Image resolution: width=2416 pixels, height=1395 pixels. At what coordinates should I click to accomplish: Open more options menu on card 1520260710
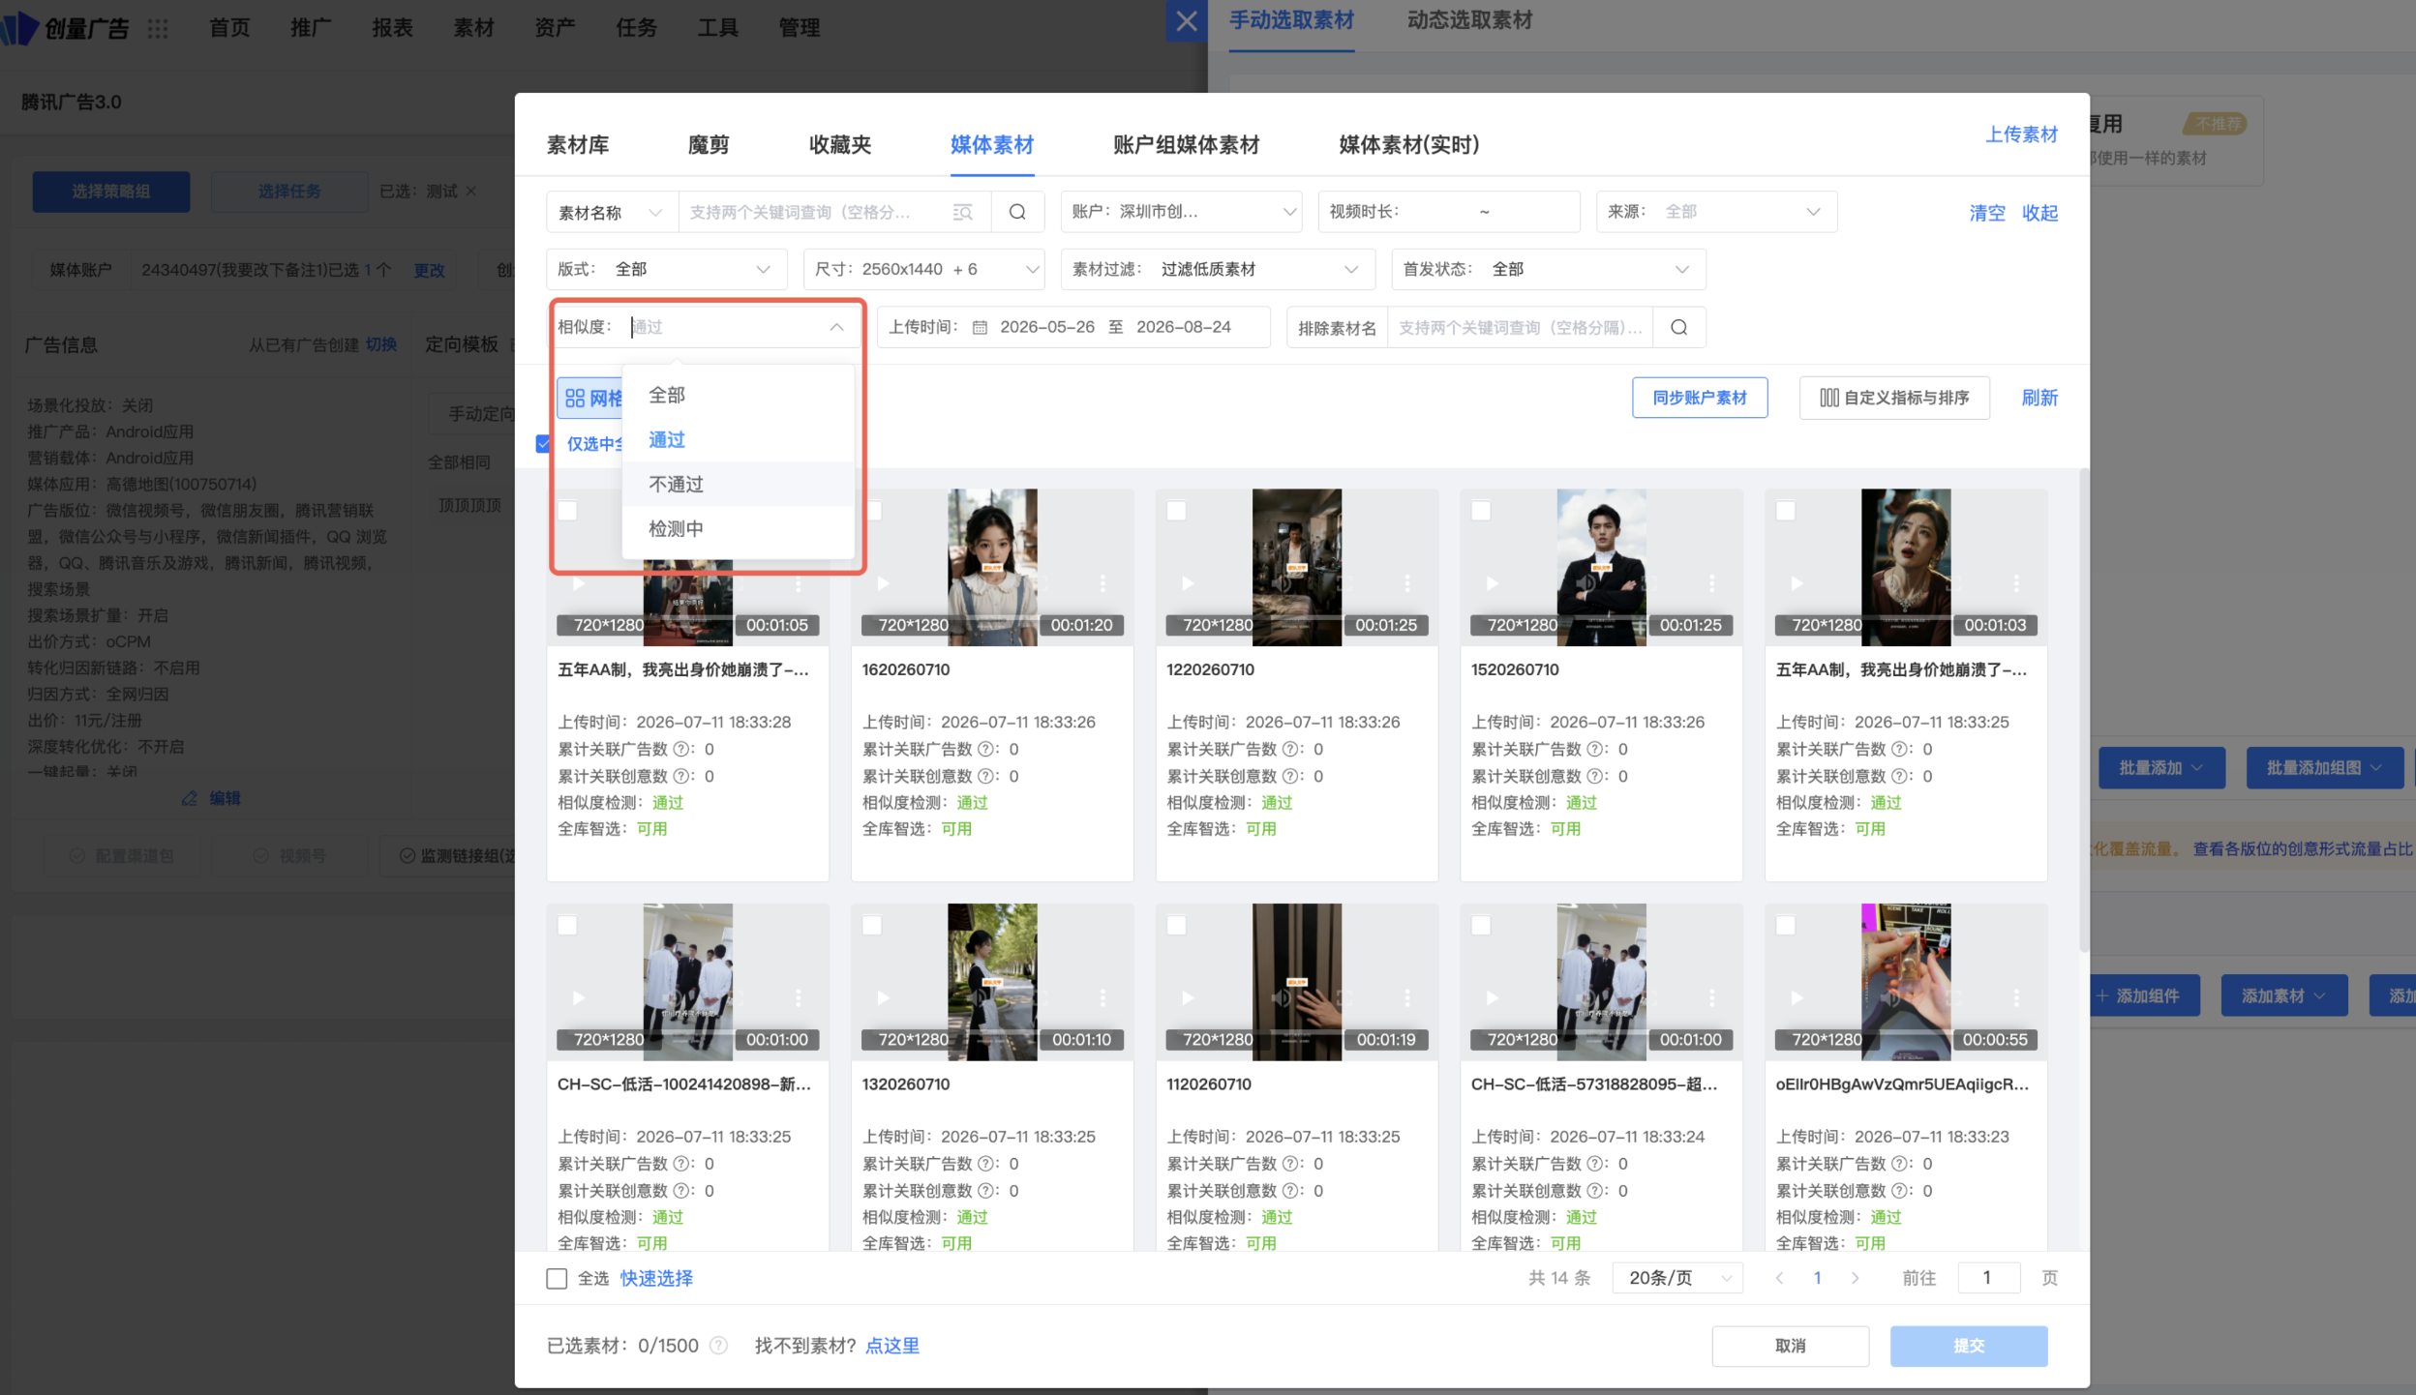coord(1711,583)
